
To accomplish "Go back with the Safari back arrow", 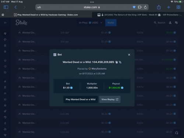I will click(15, 7).
